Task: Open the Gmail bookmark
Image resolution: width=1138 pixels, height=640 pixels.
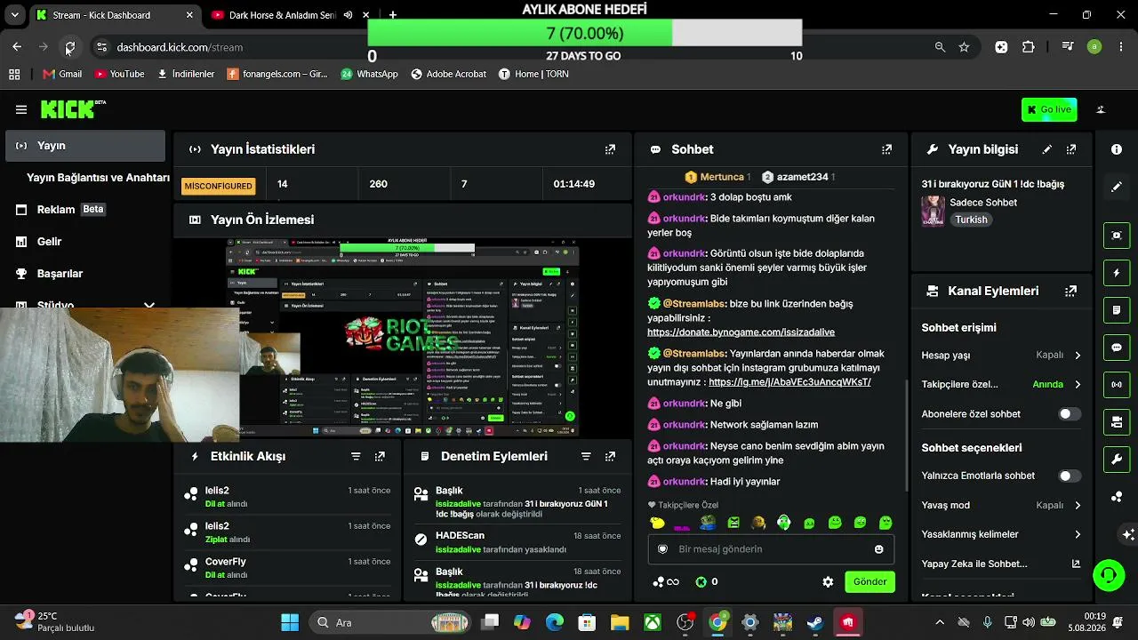Action: 62,74
